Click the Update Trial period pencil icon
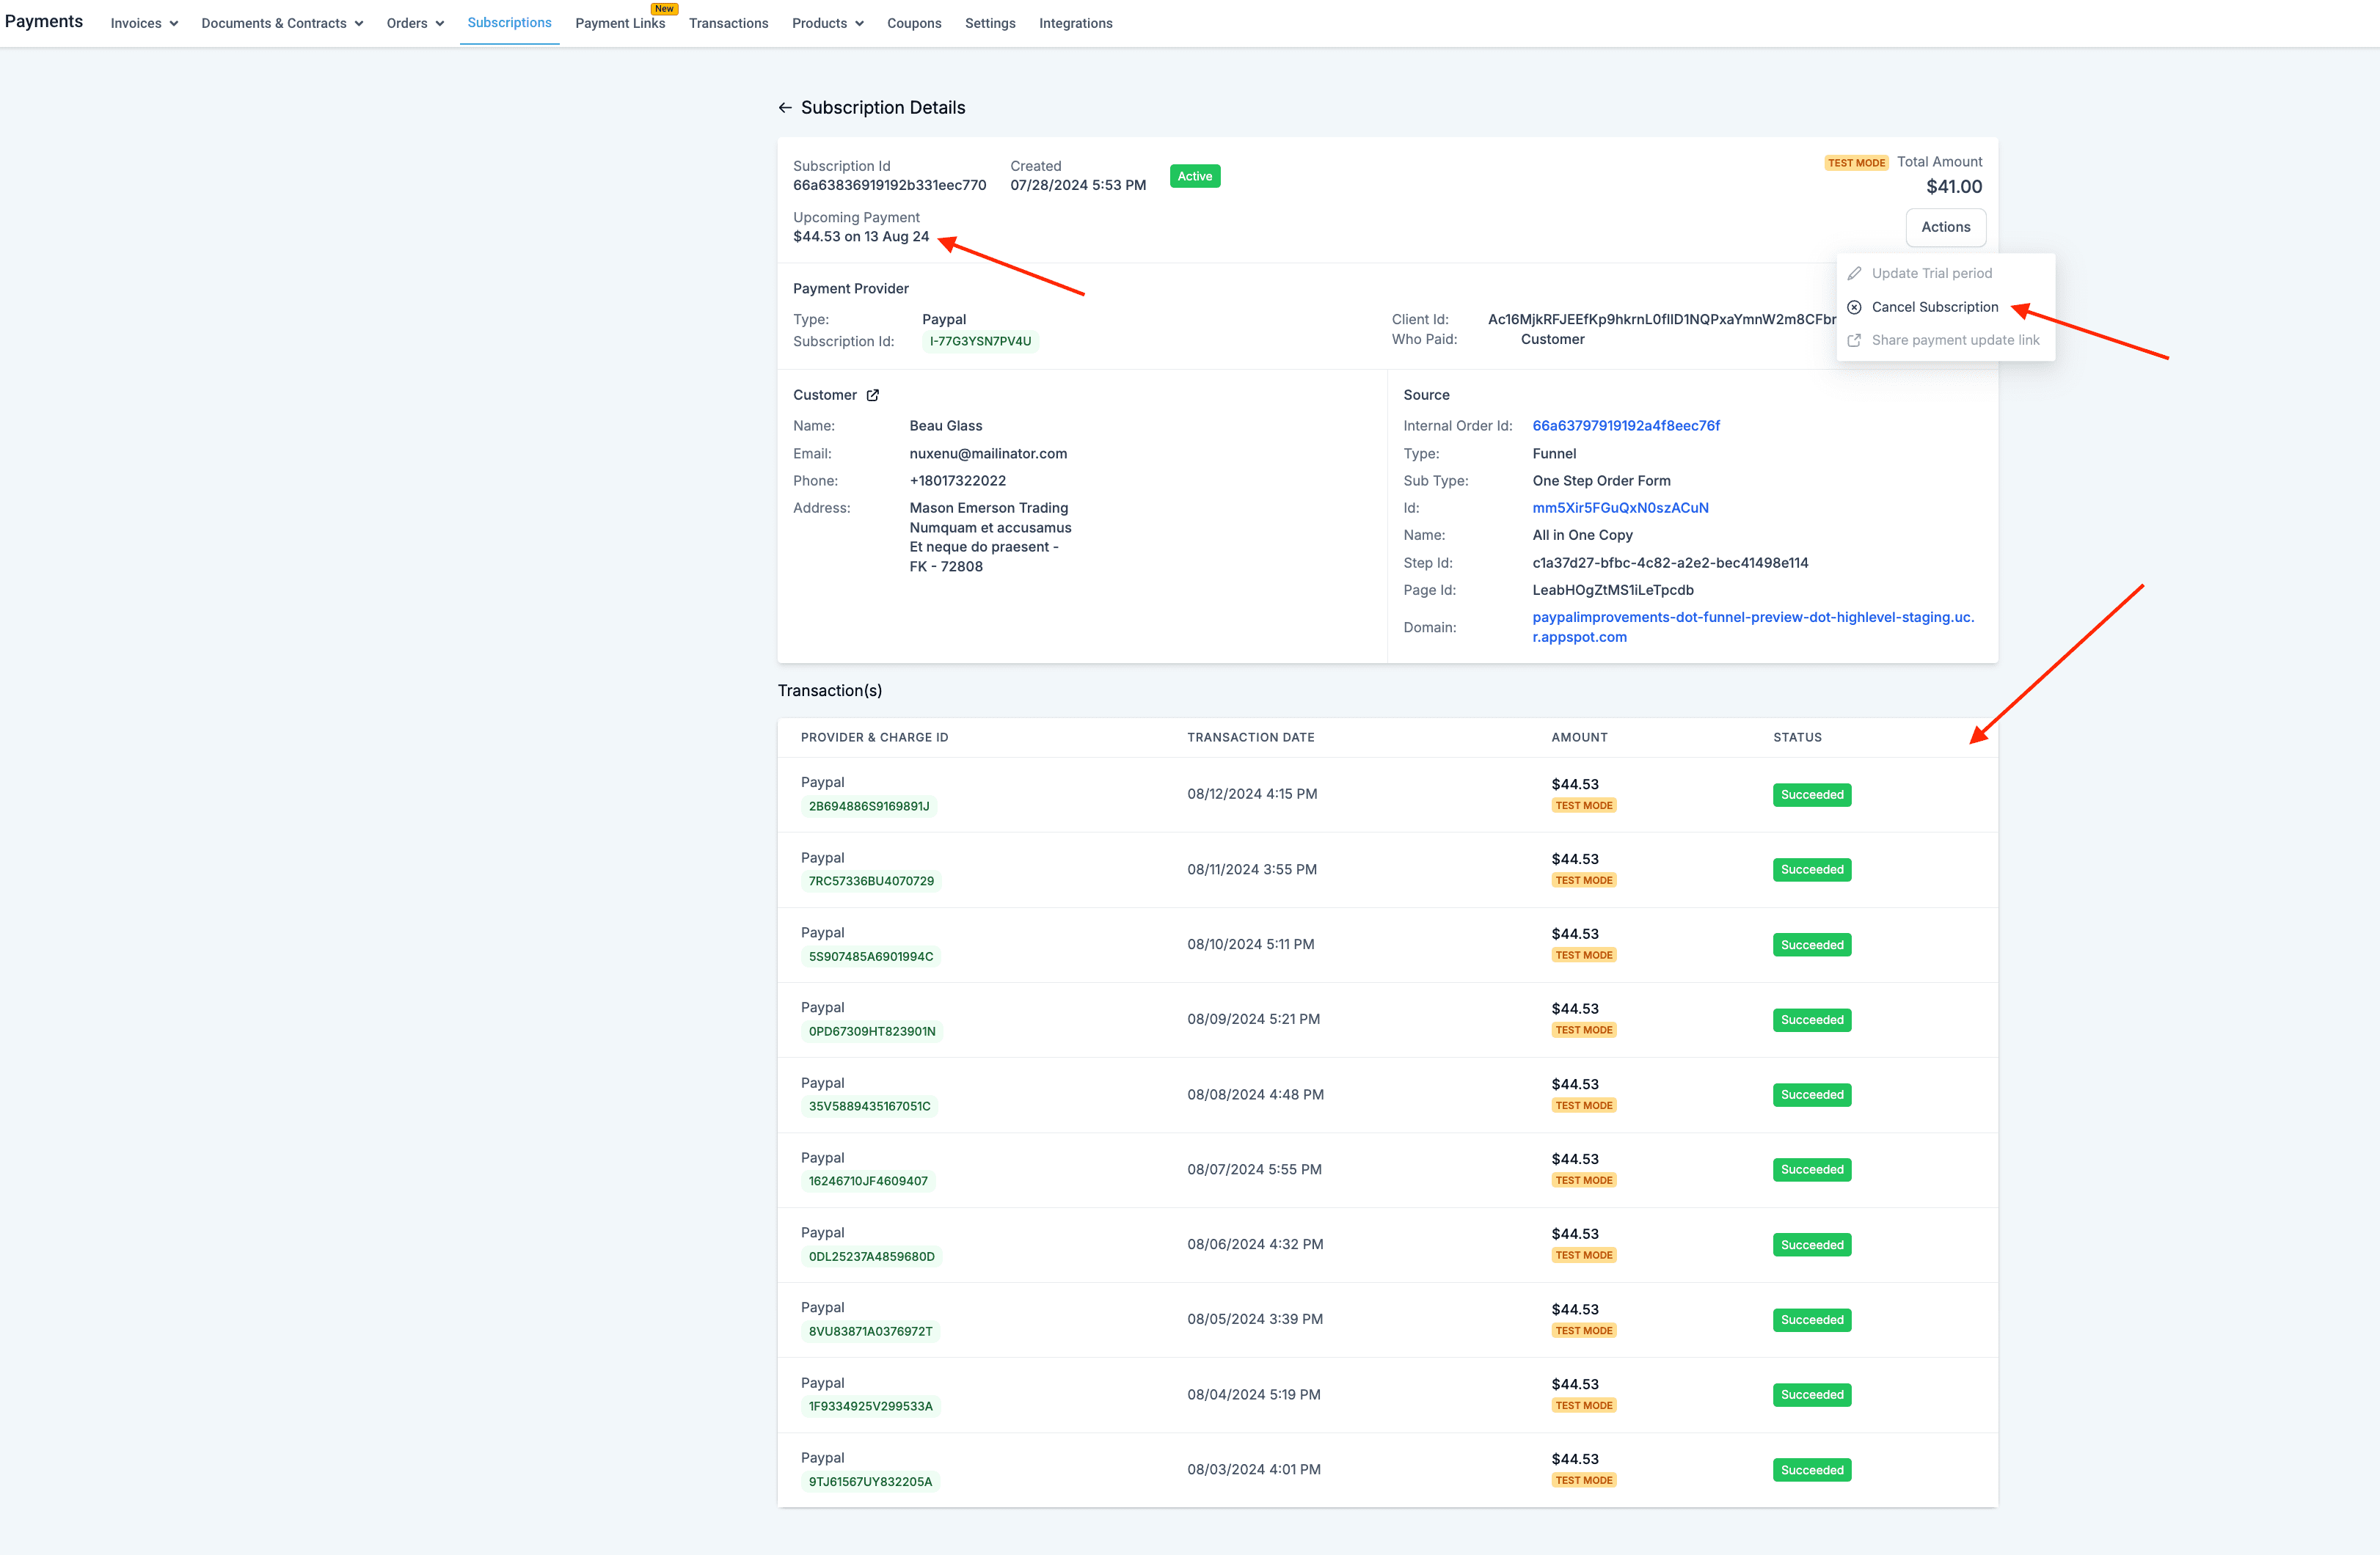2380x1555 pixels. 1854,273
